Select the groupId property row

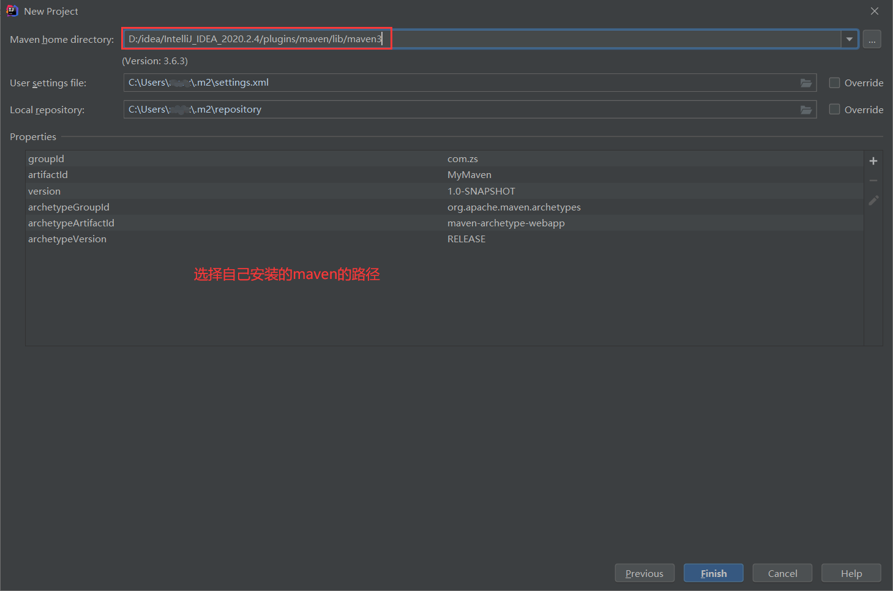point(444,158)
